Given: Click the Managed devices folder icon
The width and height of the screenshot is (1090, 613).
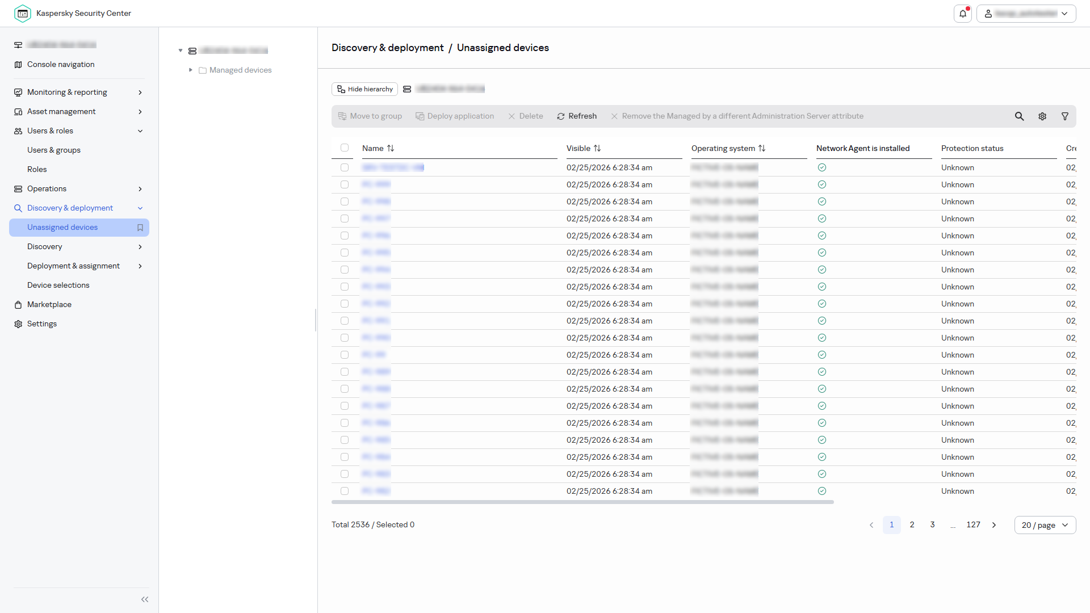Looking at the screenshot, I should pos(203,70).
